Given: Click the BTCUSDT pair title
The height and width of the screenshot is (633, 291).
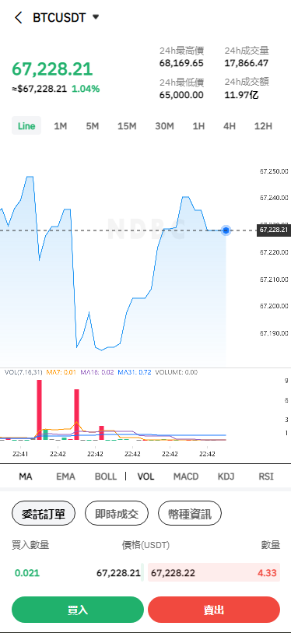Looking at the screenshot, I should (x=59, y=17).
